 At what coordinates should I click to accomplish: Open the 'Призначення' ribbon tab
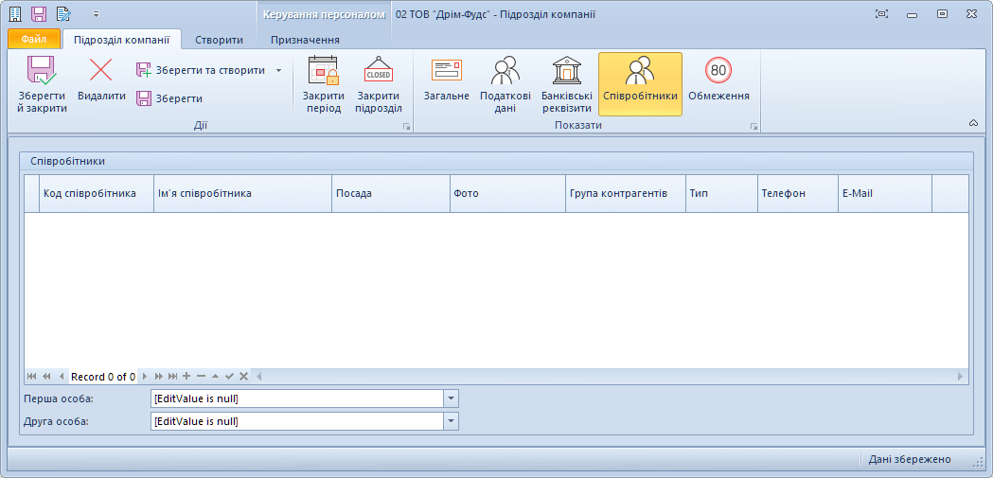pyautogui.click(x=305, y=40)
